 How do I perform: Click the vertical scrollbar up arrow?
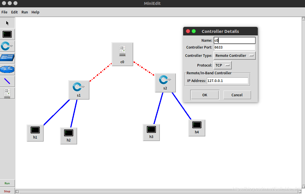coord(303,19)
